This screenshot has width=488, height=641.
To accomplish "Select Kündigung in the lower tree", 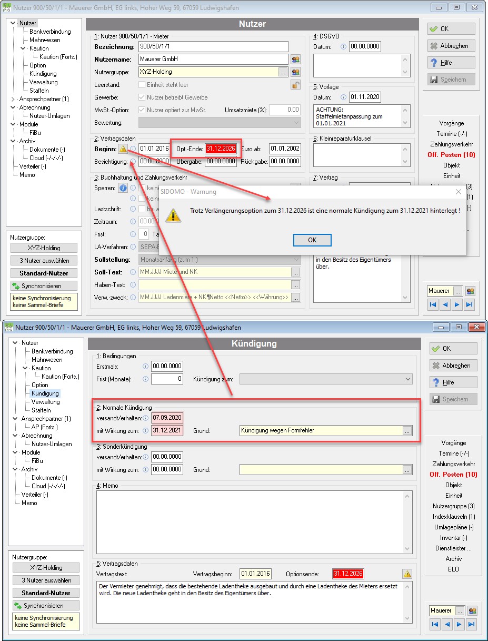I will (x=45, y=393).
